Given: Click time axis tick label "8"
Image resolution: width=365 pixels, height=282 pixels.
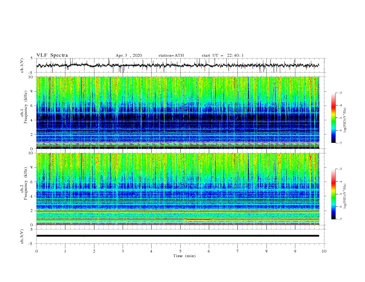Looking at the screenshot, I should point(266,251).
